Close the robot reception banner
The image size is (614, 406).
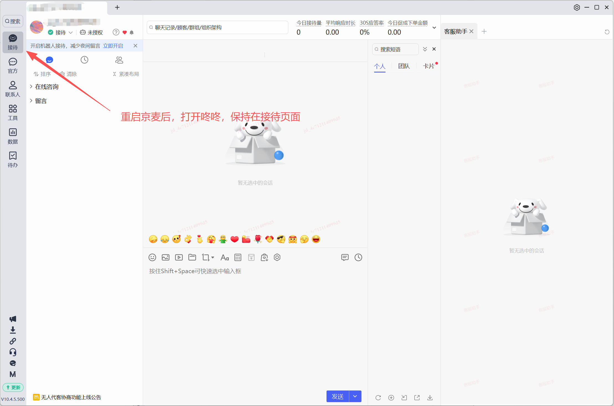tap(135, 46)
